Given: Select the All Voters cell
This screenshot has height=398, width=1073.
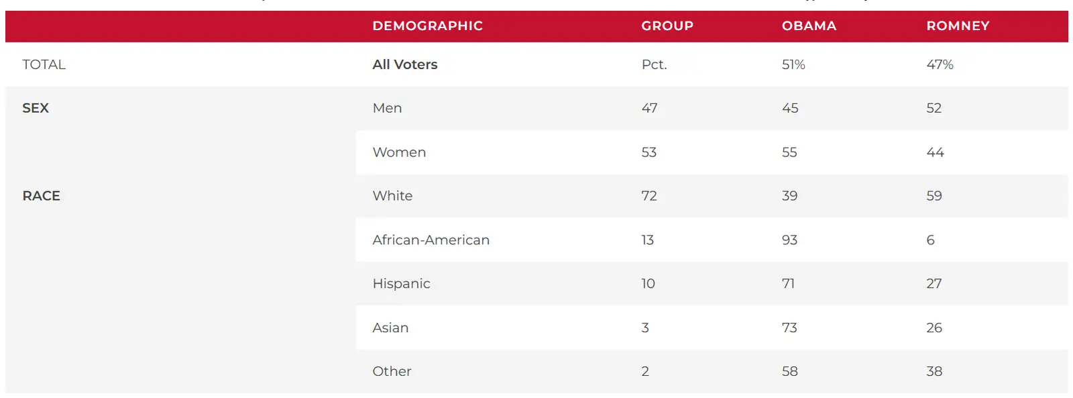Looking at the screenshot, I should point(405,64).
